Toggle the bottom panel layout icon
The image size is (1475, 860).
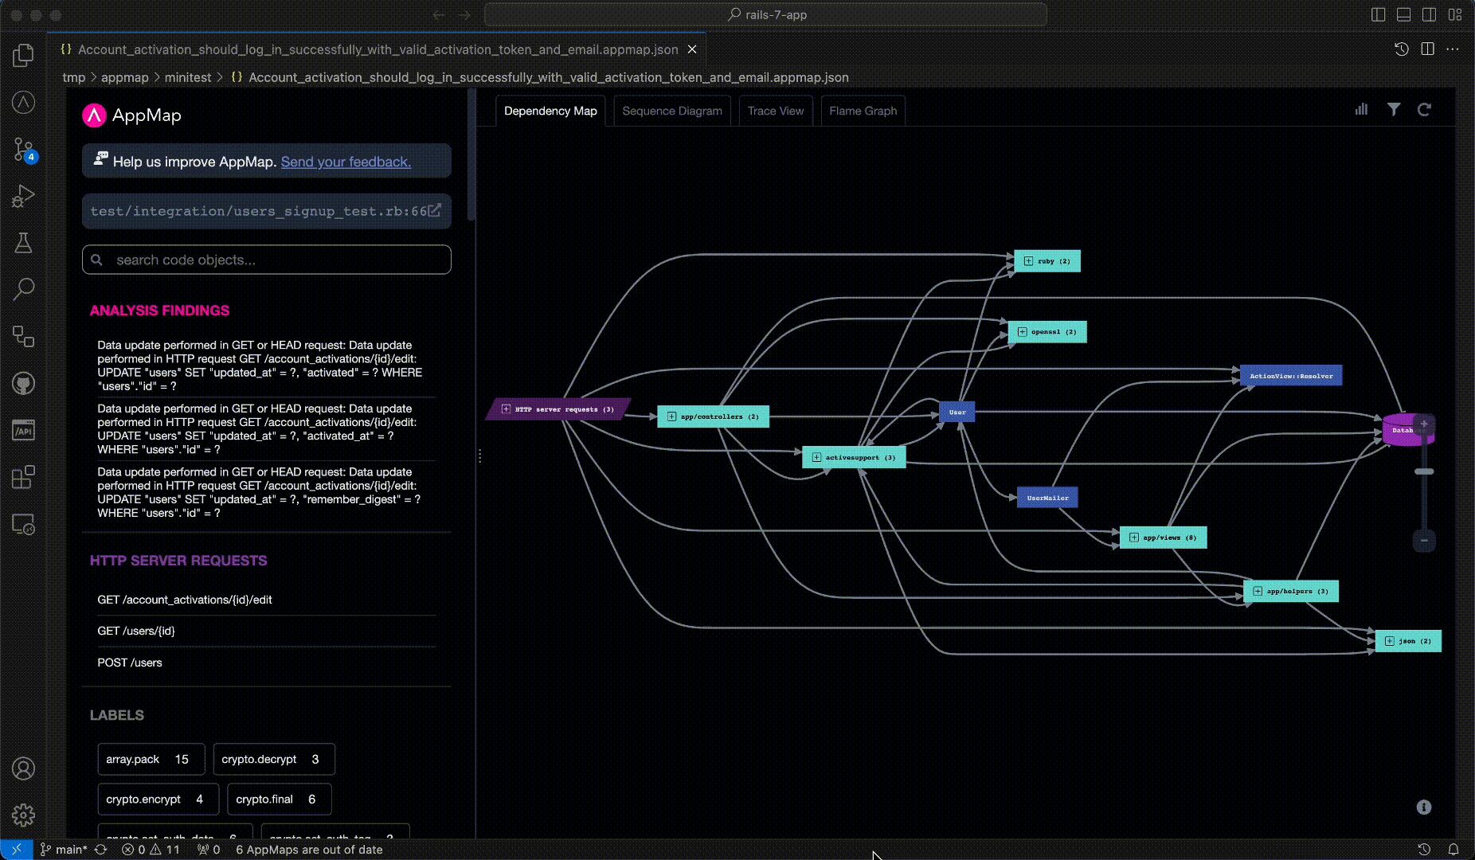click(x=1404, y=14)
